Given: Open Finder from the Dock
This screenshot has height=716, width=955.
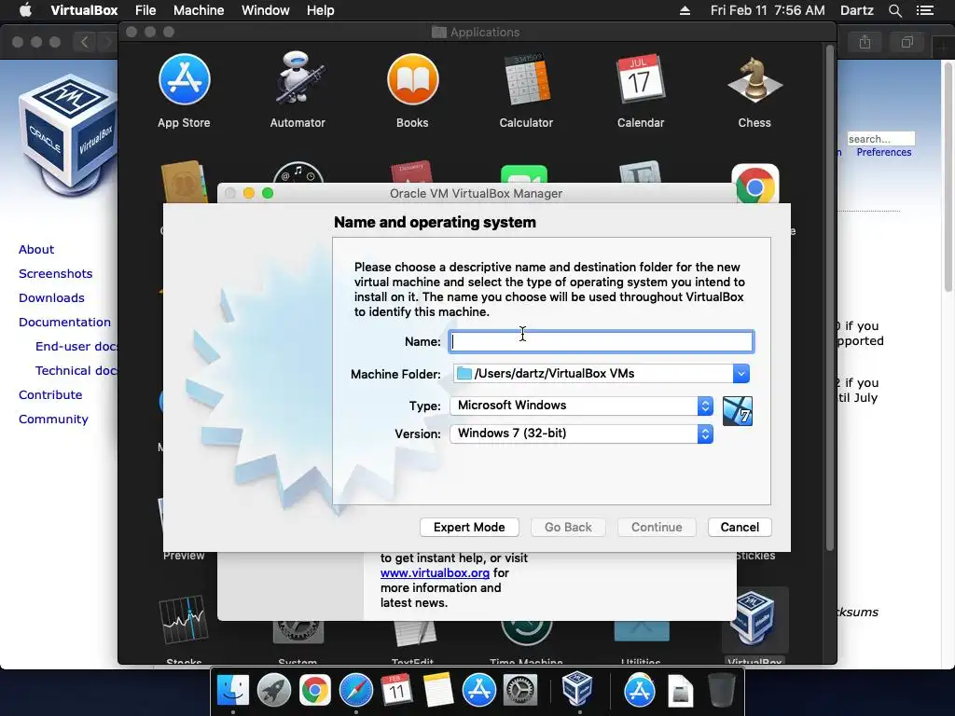Looking at the screenshot, I should [233, 691].
